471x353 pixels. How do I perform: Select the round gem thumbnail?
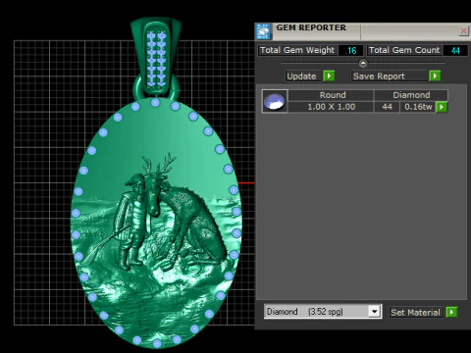[x=275, y=101]
